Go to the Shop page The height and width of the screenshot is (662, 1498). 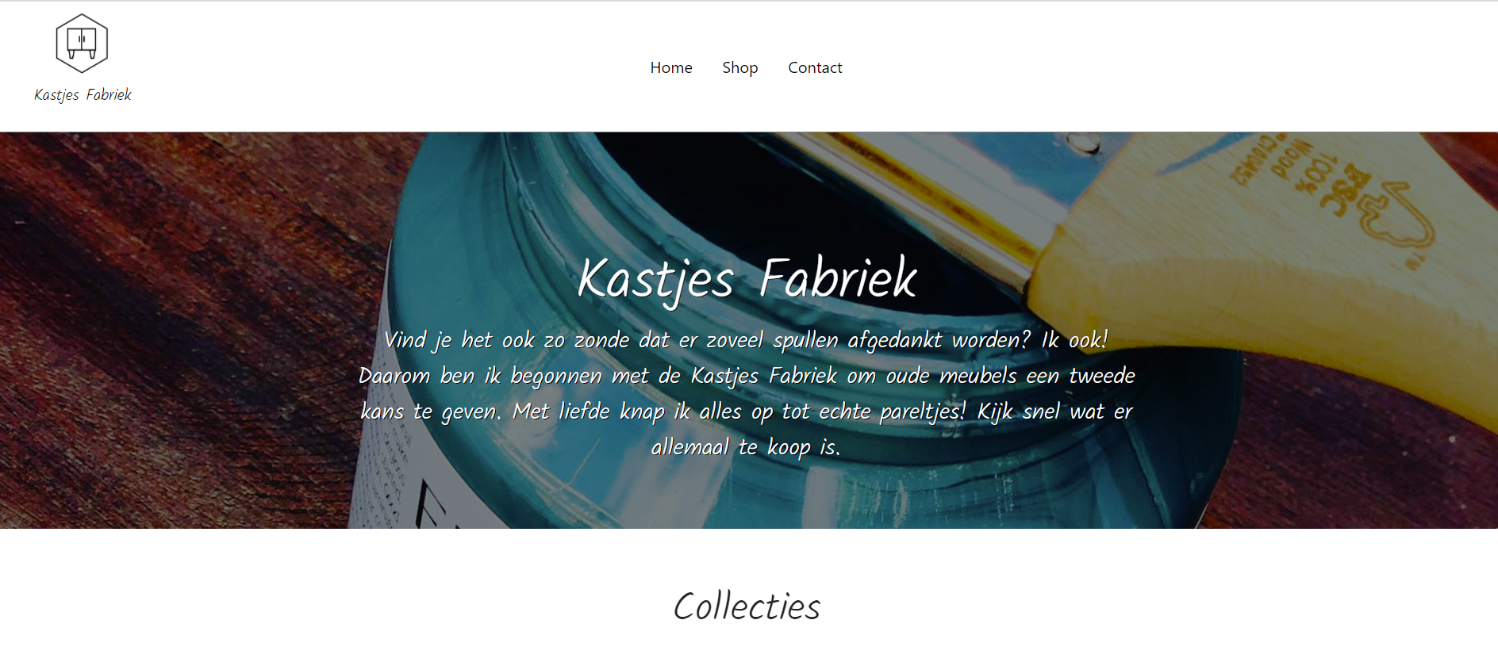pos(739,68)
